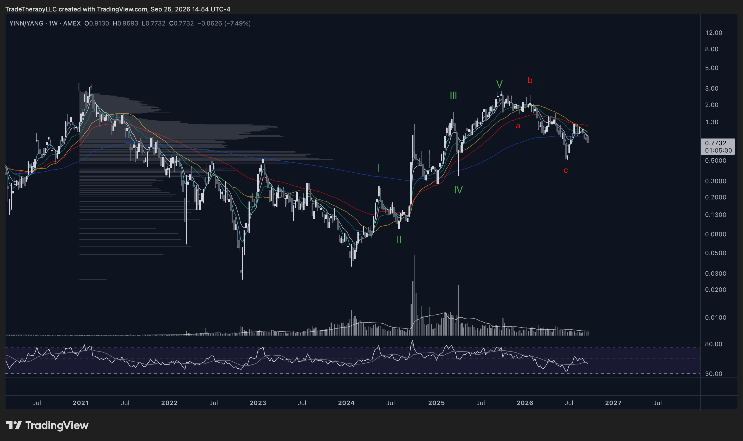The height and width of the screenshot is (441, 743).
Task: Click the header text TradeTherapyLLC created with TradingView.com
Action: click(x=76, y=9)
